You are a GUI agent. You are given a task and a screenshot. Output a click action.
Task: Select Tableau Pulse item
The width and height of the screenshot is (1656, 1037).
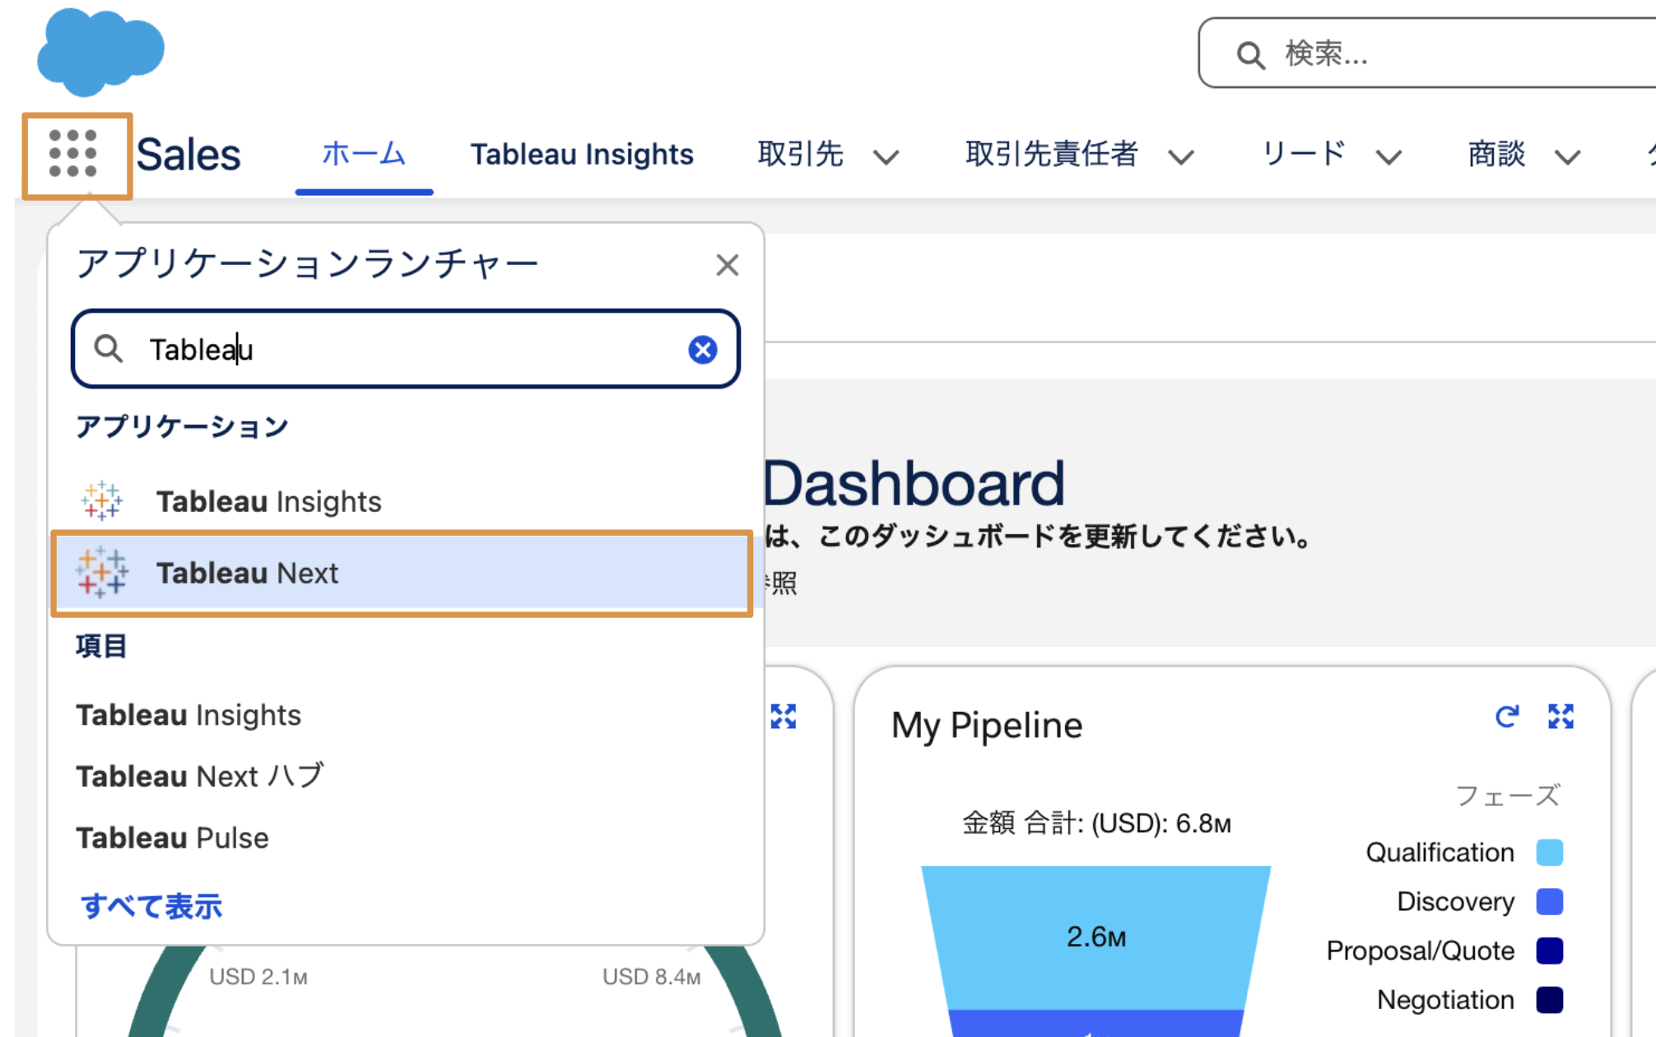(172, 838)
